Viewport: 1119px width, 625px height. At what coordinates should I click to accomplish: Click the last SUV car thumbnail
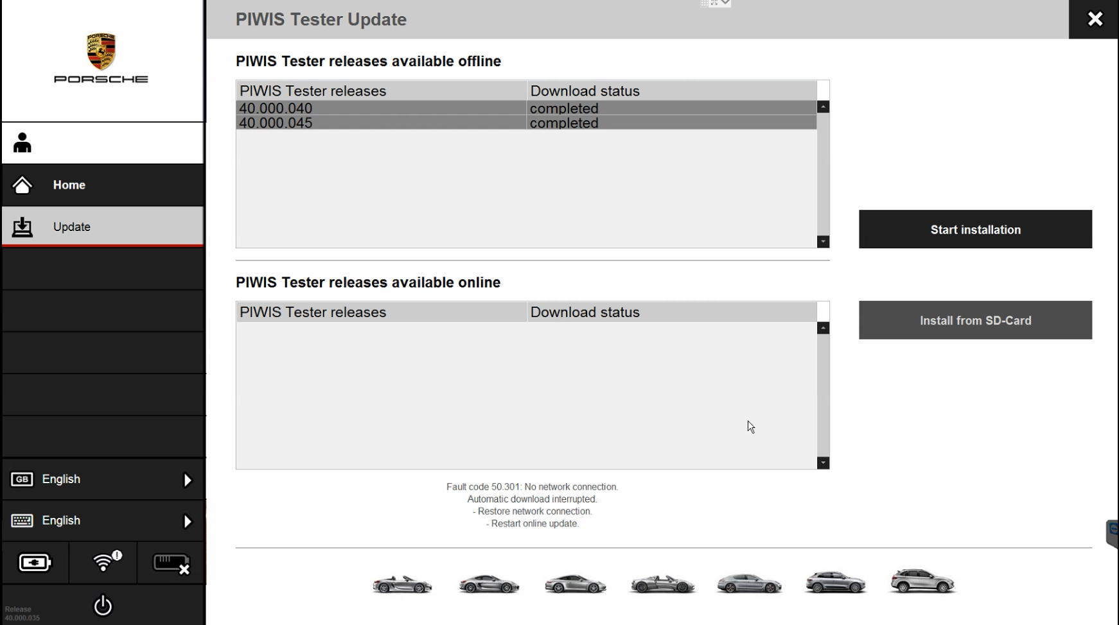[x=922, y=581]
